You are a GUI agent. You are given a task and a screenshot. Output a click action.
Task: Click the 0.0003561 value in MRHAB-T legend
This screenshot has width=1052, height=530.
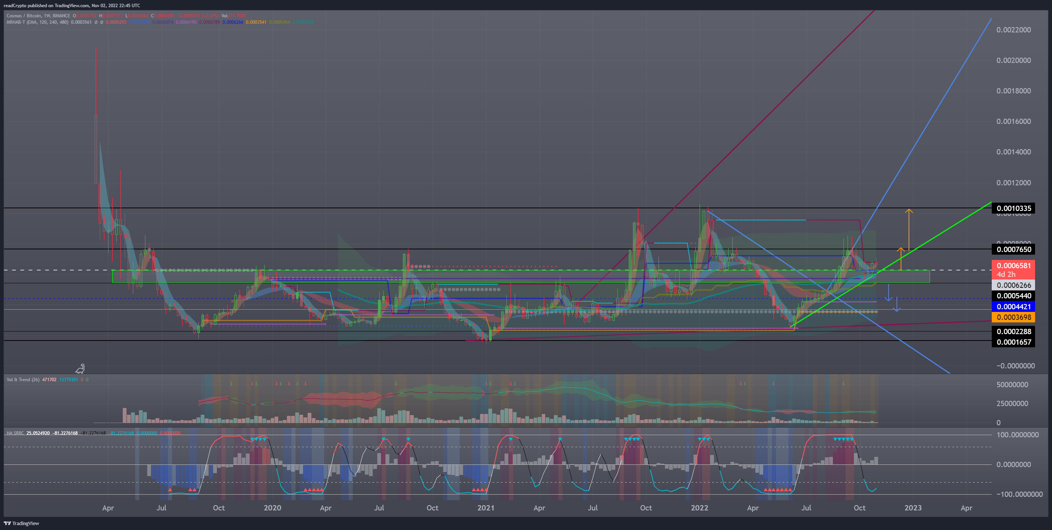click(81, 22)
